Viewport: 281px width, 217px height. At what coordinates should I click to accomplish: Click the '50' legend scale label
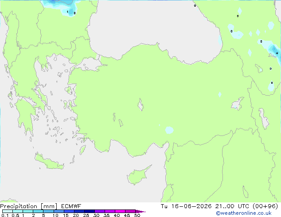(x=137, y=215)
